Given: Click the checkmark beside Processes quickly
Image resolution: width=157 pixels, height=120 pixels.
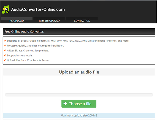Looking at the screenshot, I should point(5,45).
